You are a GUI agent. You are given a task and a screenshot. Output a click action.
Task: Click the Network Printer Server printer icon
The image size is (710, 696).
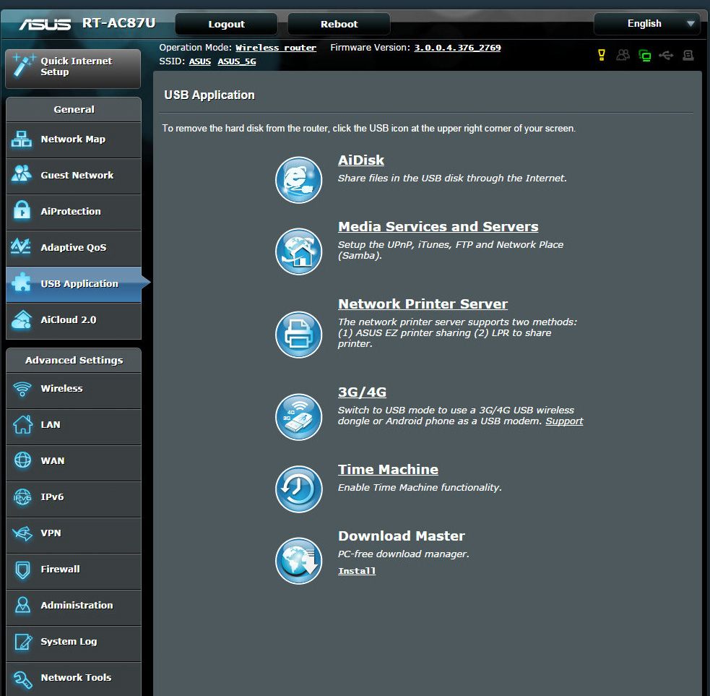click(298, 335)
